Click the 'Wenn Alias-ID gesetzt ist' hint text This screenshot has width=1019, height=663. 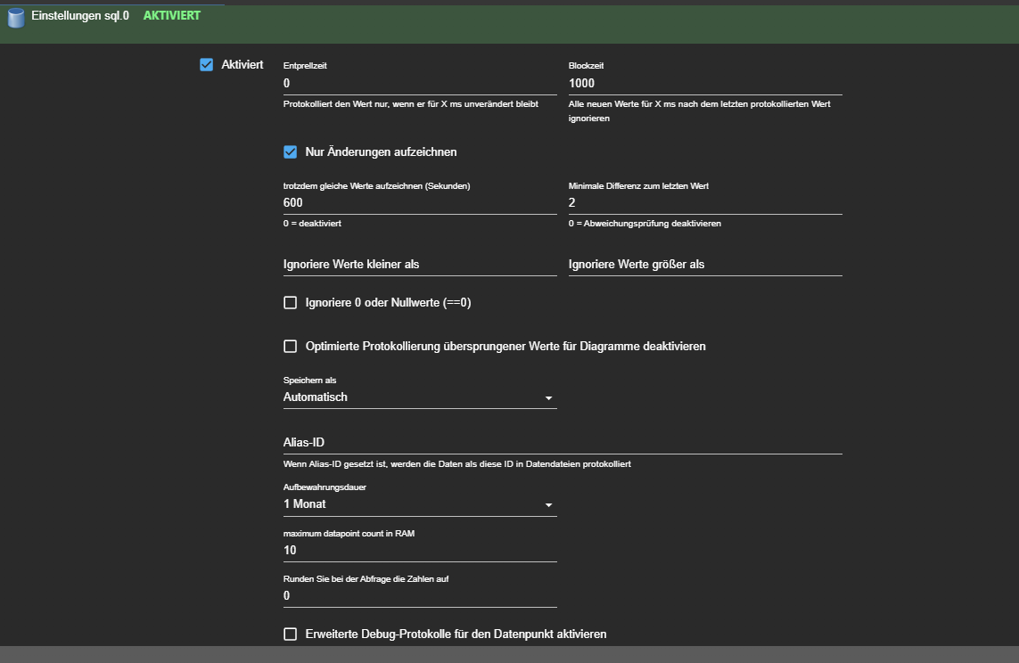click(456, 464)
